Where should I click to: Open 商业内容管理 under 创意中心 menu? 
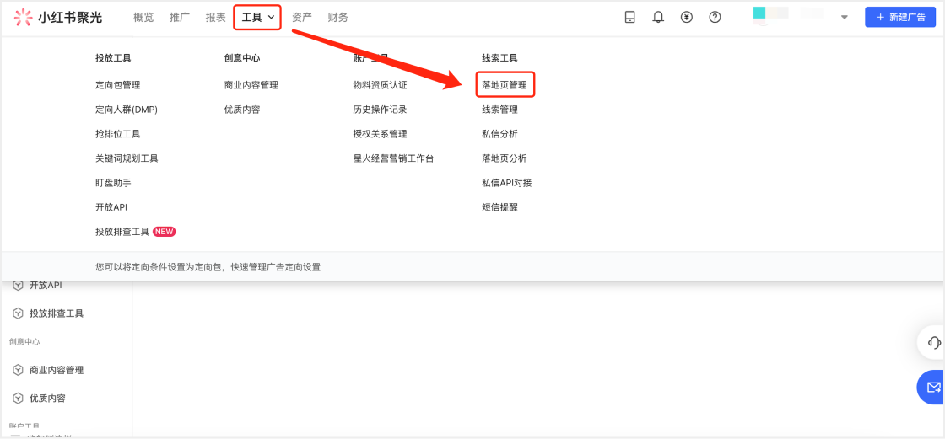click(x=251, y=85)
